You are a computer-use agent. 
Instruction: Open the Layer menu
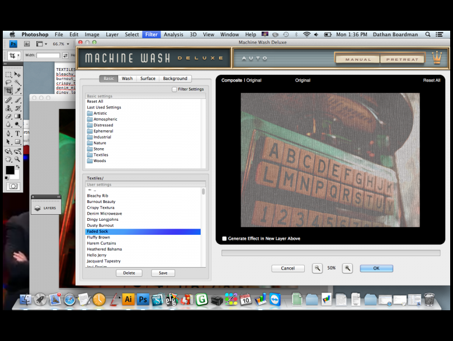112,34
